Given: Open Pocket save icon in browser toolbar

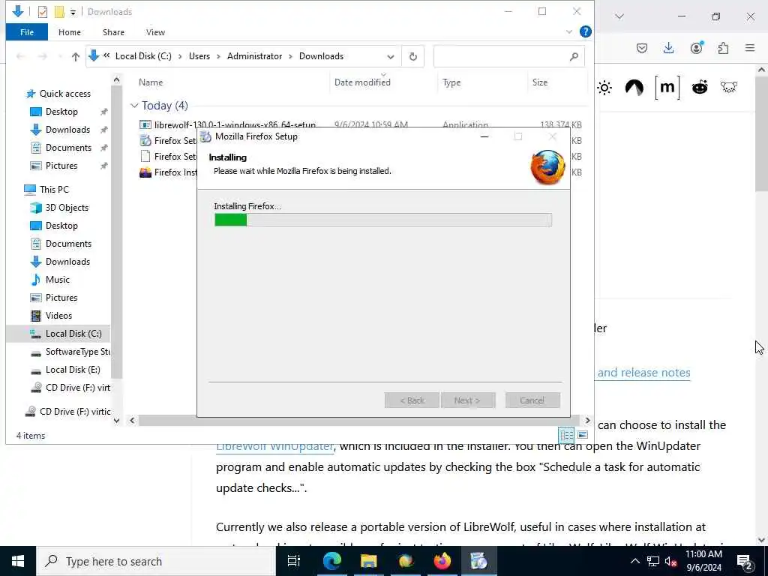Looking at the screenshot, I should coord(642,48).
